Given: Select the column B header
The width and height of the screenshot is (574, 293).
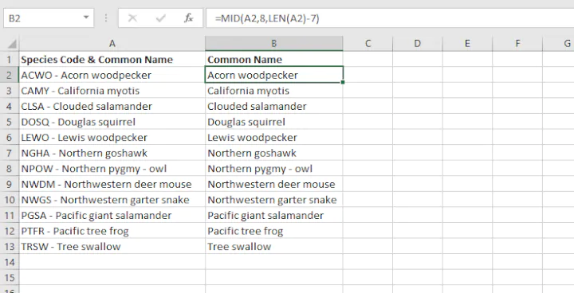Looking at the screenshot, I should point(273,44).
